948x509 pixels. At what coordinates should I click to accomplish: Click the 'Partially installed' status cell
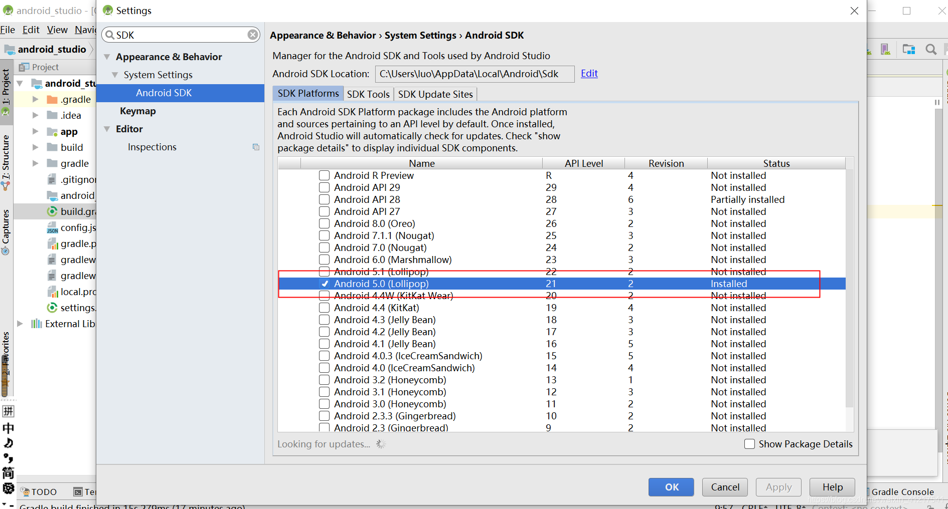coord(747,199)
